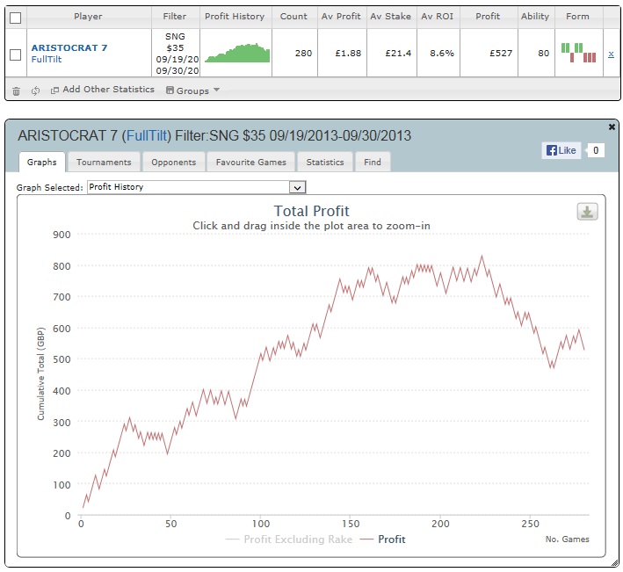
Task: Remove the ARISTOCRAT 7 row via x link
Action: point(611,54)
